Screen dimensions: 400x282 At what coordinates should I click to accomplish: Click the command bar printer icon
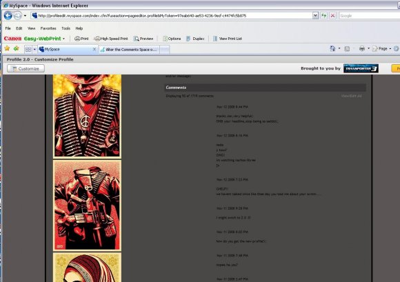(362, 48)
